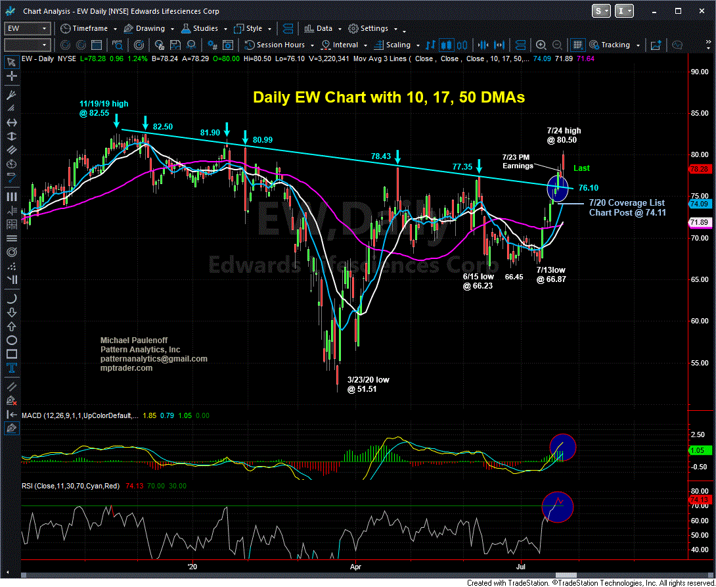This screenshot has width=716, height=587.
Task: Toggle the link icon before zoom in
Action: coord(520,45)
